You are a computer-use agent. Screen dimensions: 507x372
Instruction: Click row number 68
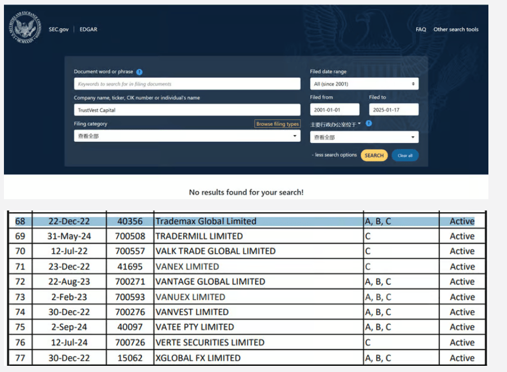tap(20, 221)
